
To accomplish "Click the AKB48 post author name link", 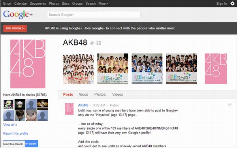I will (x=83, y=105).
